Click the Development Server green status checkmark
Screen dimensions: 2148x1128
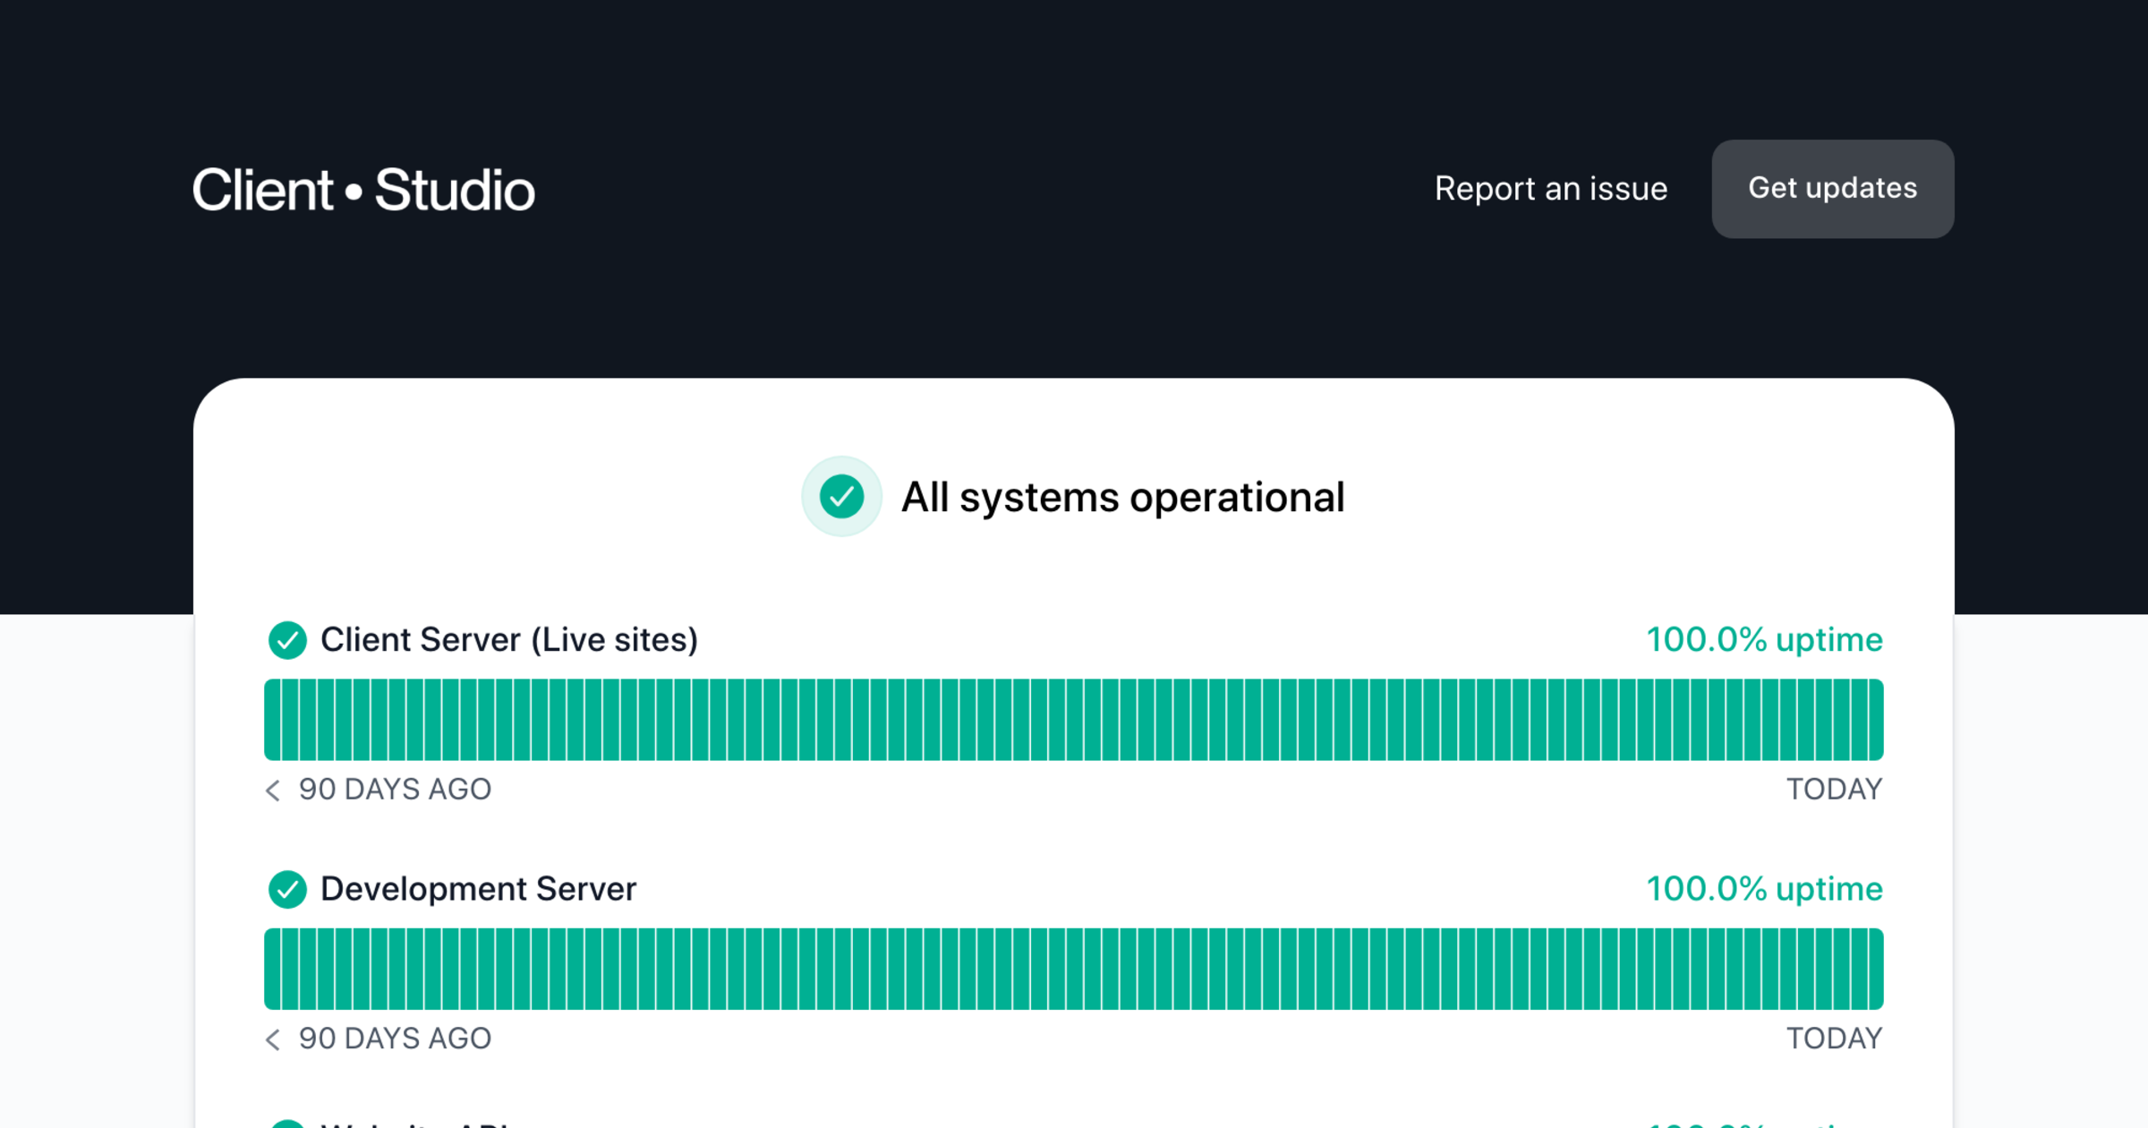click(x=287, y=889)
